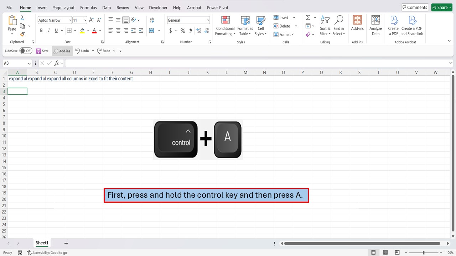This screenshot has height=256, width=456.
Task: Click the Share button
Action: 441,7
